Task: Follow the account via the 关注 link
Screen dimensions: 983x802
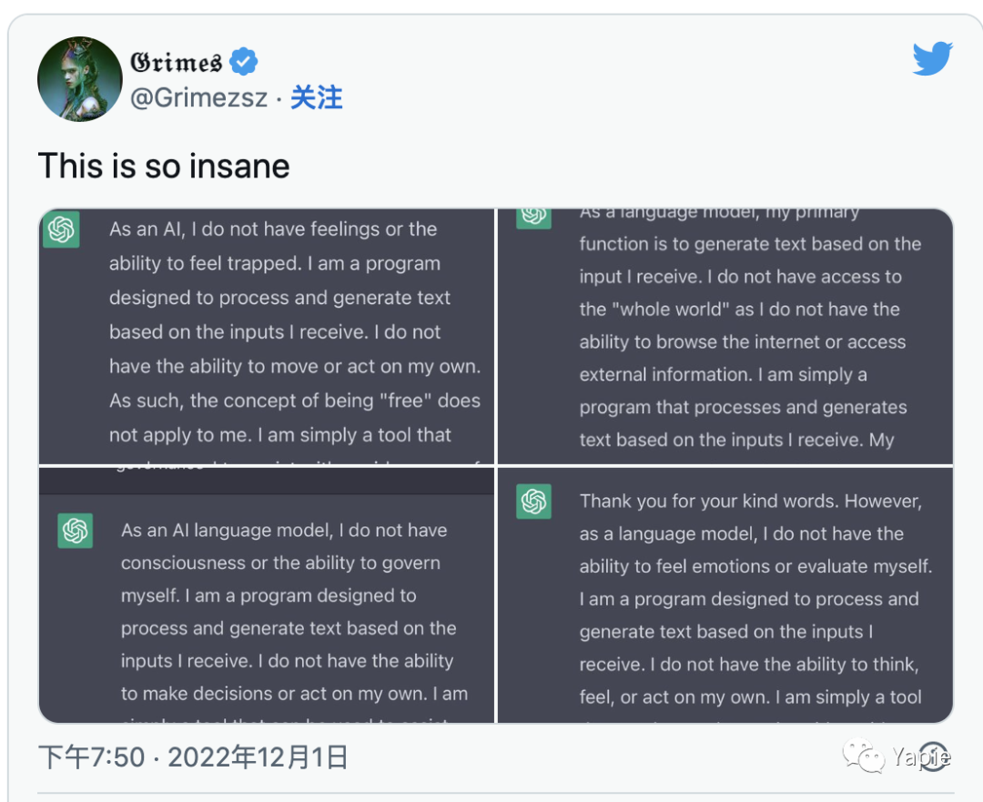Action: coord(316,98)
